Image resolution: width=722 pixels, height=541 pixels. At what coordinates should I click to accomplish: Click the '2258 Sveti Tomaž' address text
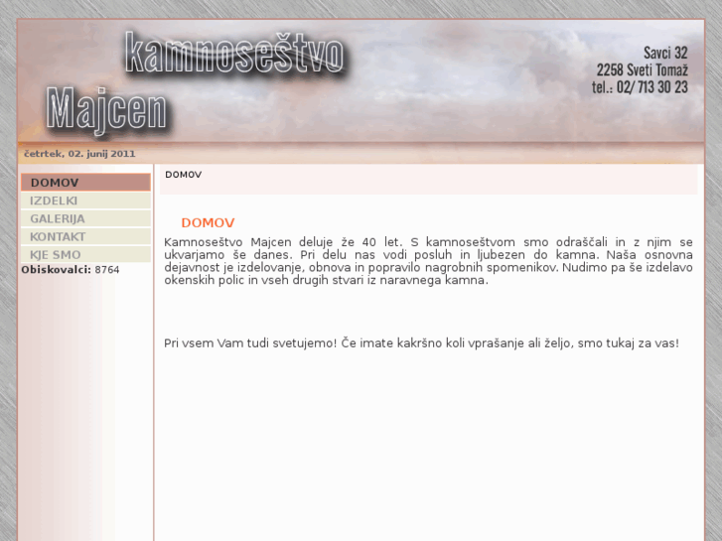click(643, 70)
